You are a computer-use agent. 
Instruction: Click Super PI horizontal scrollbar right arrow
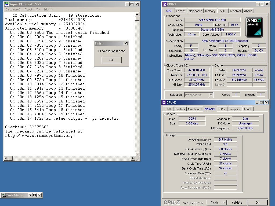tap(133, 158)
